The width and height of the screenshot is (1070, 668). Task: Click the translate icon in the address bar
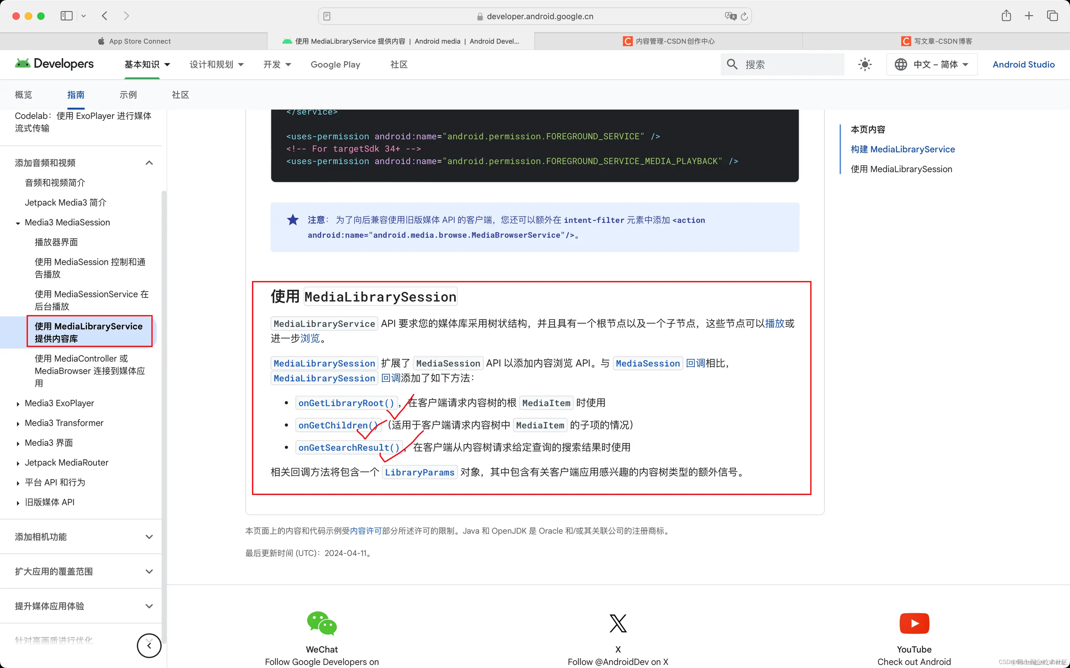click(x=730, y=16)
